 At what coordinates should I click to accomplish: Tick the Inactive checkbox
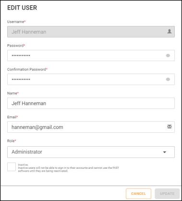12,167
